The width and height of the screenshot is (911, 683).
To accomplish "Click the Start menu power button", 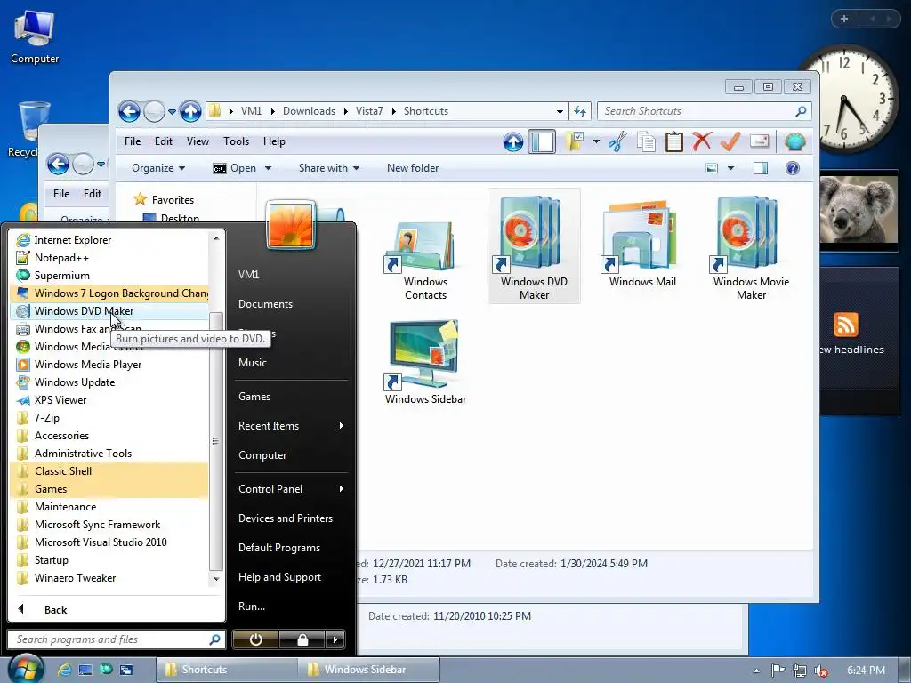I will (x=255, y=639).
